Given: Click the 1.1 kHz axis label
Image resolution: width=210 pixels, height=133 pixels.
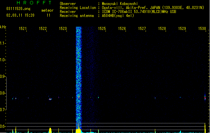Looking at the screenshot, I should point(2,43).
